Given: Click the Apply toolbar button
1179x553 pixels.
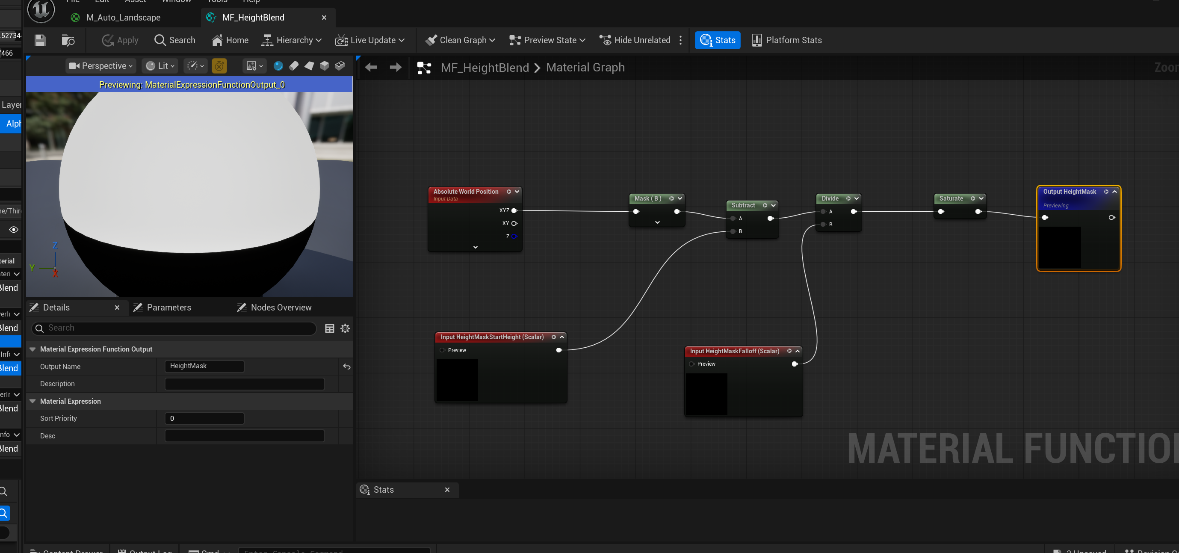Looking at the screenshot, I should click(120, 40).
